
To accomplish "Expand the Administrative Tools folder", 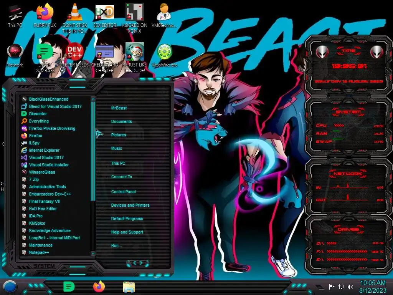I will (47, 187).
